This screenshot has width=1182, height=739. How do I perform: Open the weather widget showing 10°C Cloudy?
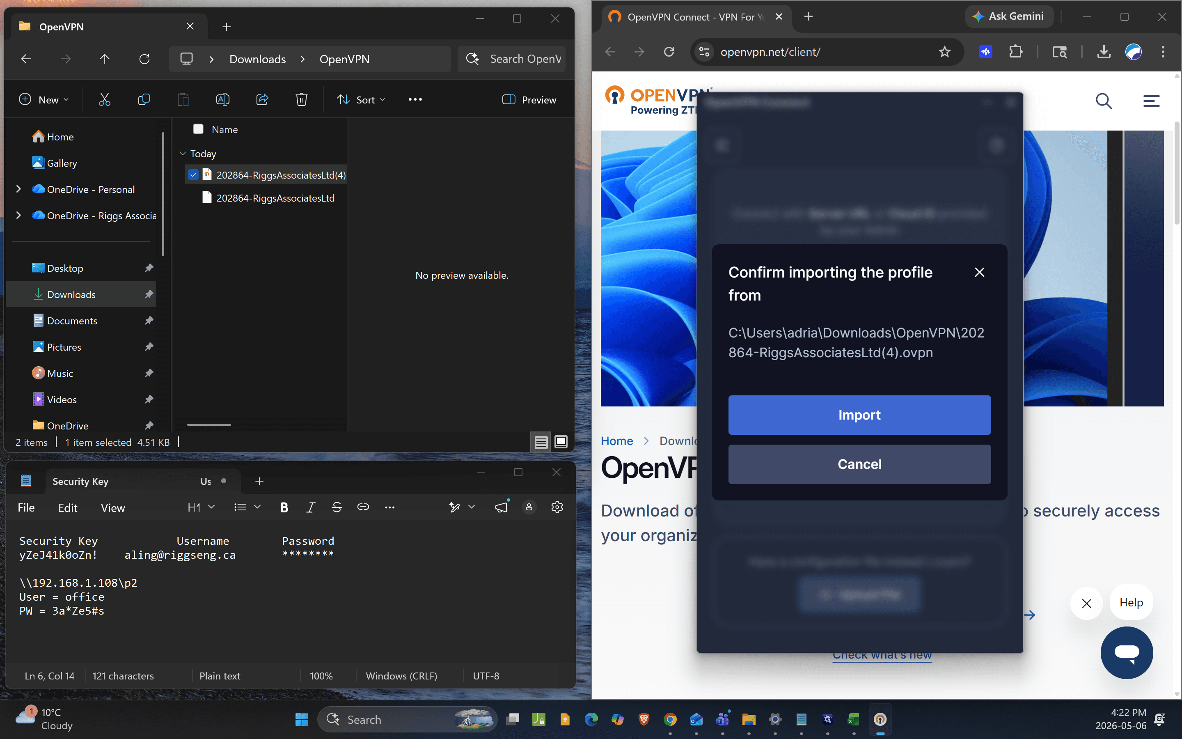point(45,719)
